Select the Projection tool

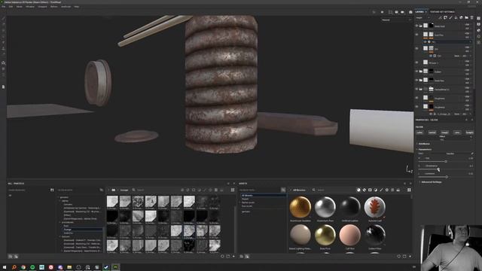[3, 30]
